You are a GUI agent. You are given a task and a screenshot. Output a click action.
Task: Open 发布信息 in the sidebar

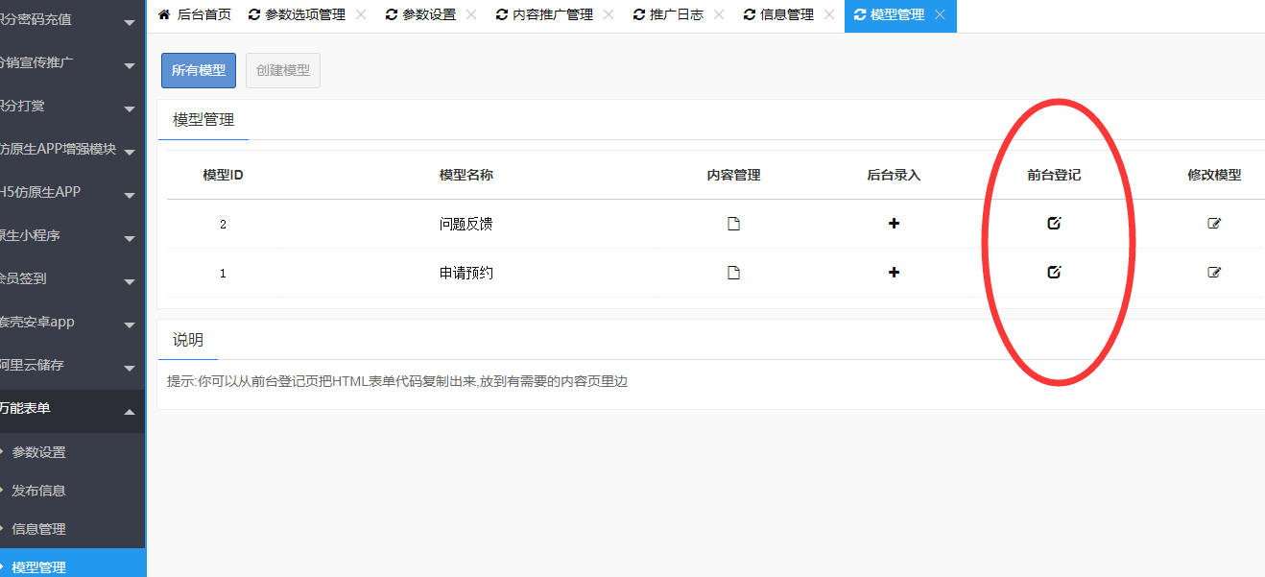tap(38, 491)
